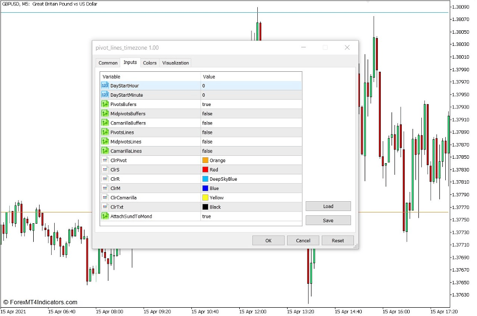Click the numeric icon beside DayStartMinute
Image resolution: width=477 pixels, height=316 pixels.
pos(104,95)
